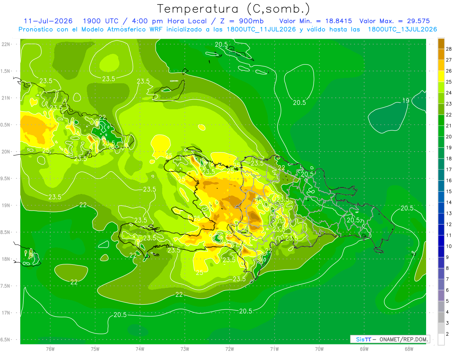Click the purple colorbar swatch between 5 and 6
Viewport: 459px width, 354px height.
[441, 296]
